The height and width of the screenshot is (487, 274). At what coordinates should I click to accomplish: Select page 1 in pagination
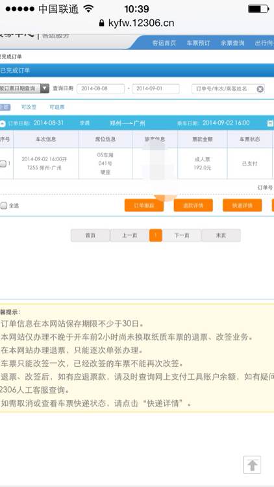[156, 236]
